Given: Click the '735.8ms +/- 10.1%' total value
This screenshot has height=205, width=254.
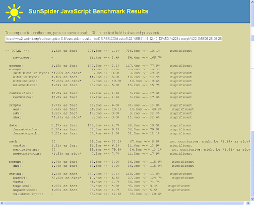Looking at the screenshot, I should click(x=143, y=51).
